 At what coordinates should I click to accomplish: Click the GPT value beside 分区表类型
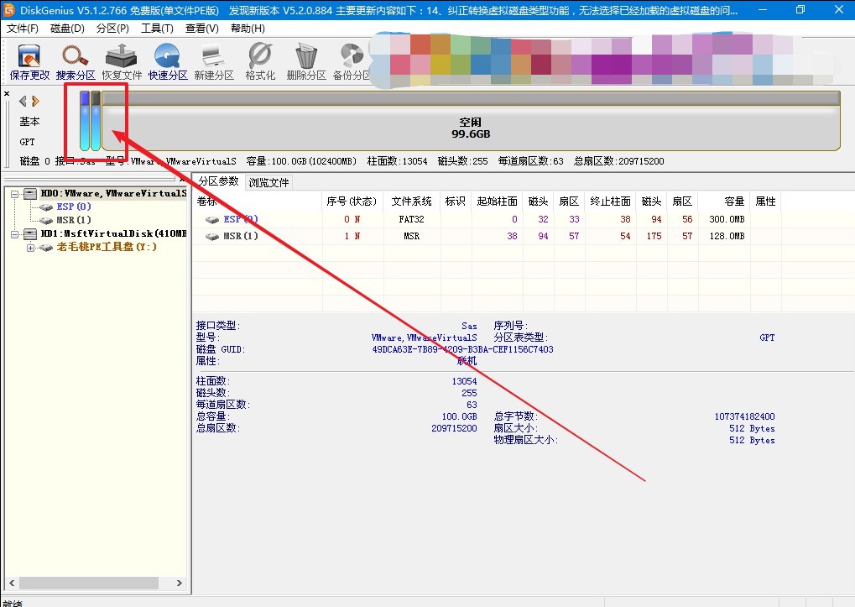(767, 338)
